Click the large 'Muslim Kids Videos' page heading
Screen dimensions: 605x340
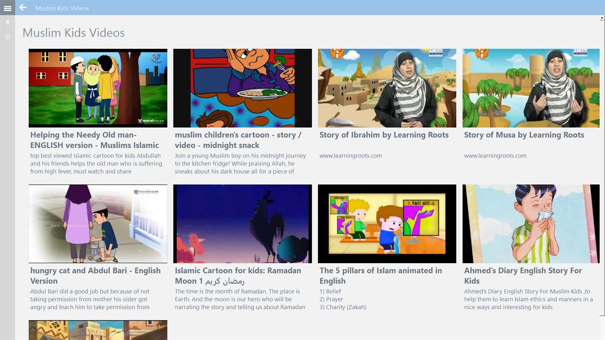74,33
